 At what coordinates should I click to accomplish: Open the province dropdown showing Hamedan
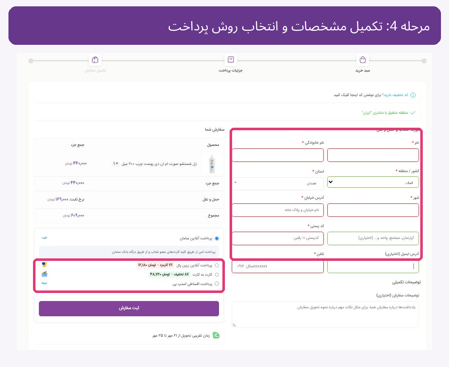(278, 183)
